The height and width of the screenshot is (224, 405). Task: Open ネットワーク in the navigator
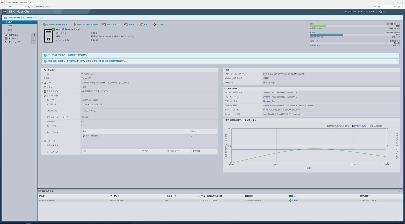(14, 42)
